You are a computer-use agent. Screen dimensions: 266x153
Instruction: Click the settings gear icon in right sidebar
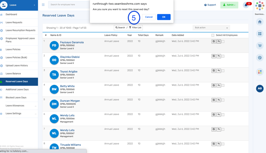click(x=260, y=58)
